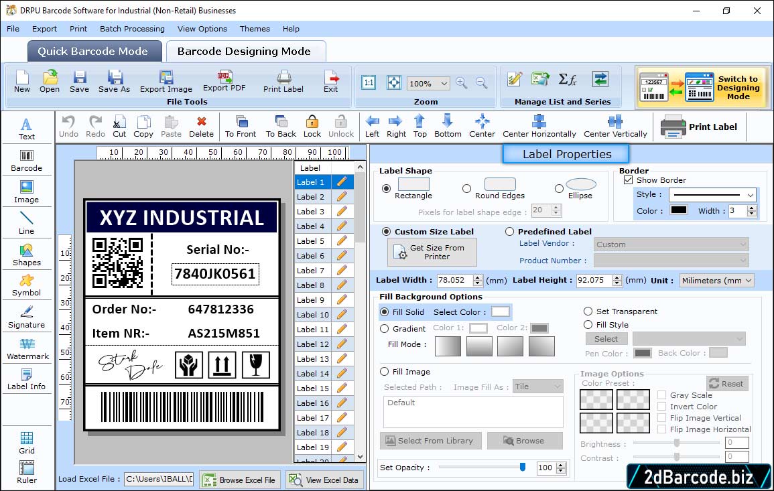Select the Symbol tool in sidebar

(x=27, y=286)
